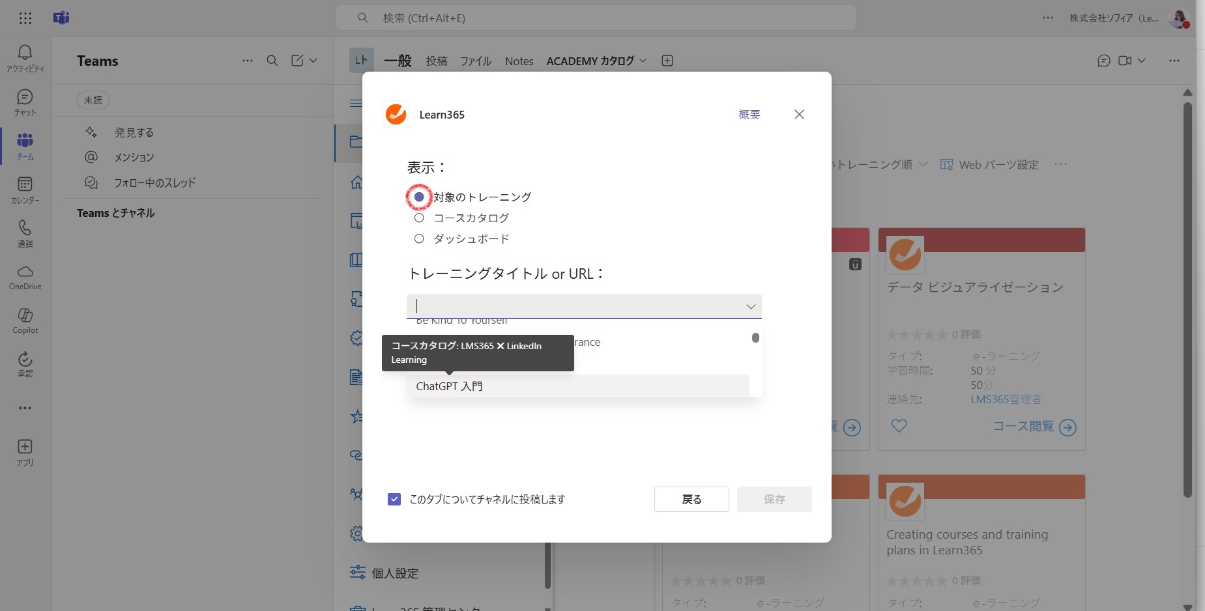The height and width of the screenshot is (611, 1205).
Task: Open channel more options ellipsis
Action: pyautogui.click(x=1174, y=61)
